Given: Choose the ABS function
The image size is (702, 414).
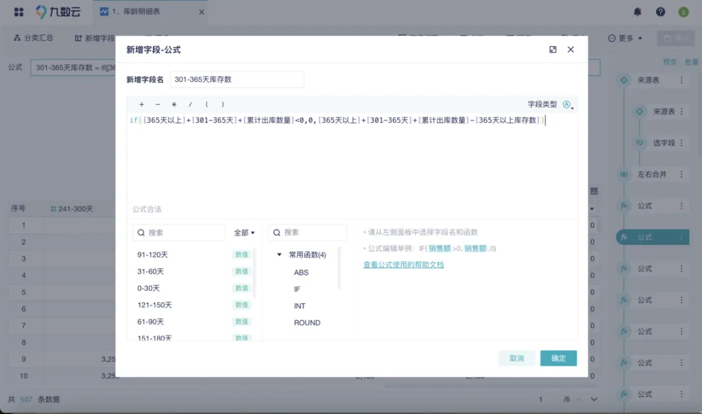Looking at the screenshot, I should click(x=301, y=272).
